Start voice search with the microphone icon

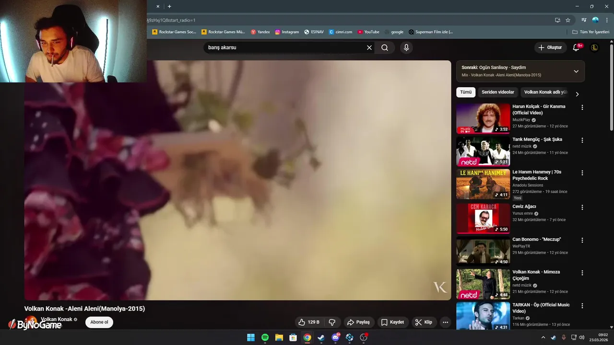pyautogui.click(x=406, y=47)
